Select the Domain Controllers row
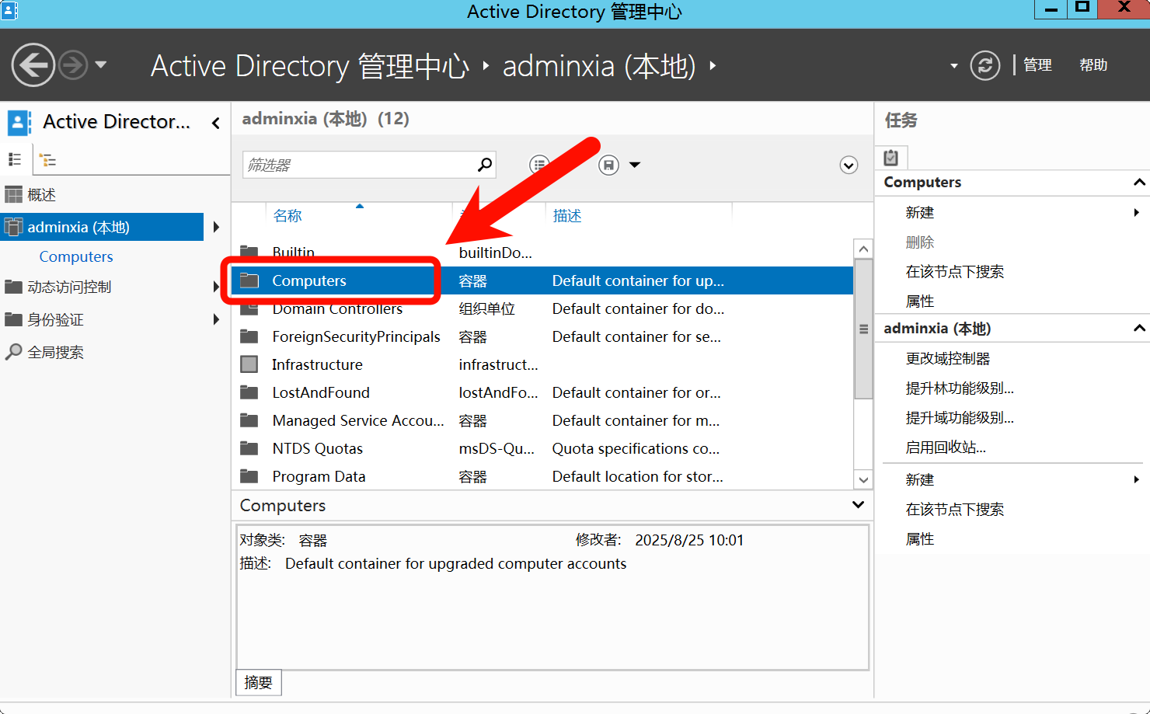This screenshot has height=714, width=1150. (x=337, y=309)
